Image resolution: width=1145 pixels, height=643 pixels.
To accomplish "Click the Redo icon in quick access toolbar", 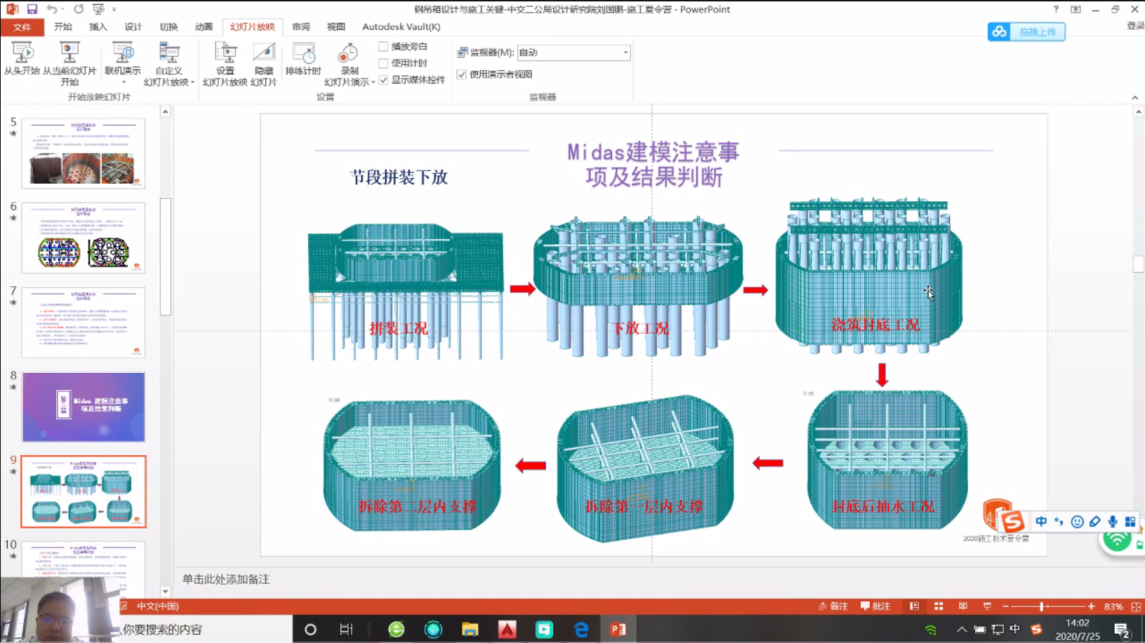I will coord(79,9).
